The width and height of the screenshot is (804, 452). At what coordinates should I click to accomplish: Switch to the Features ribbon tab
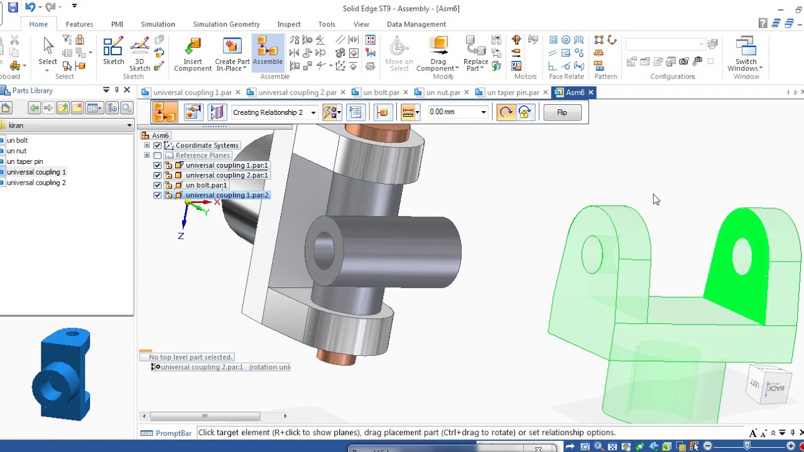(79, 24)
